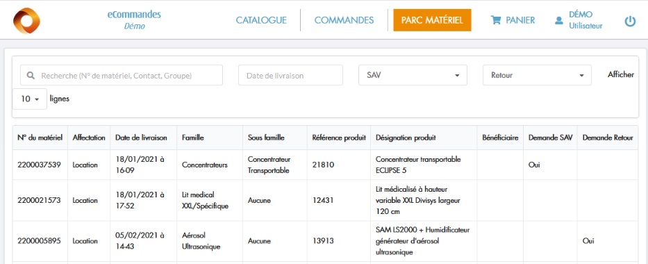Click the DÉMO Utilisateur account link
Image resolution: width=648 pixels, height=264 pixels.
click(579, 20)
